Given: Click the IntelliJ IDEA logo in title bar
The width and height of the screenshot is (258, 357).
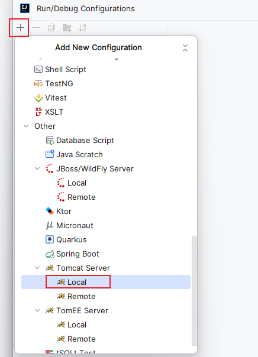Looking at the screenshot, I should [x=25, y=9].
